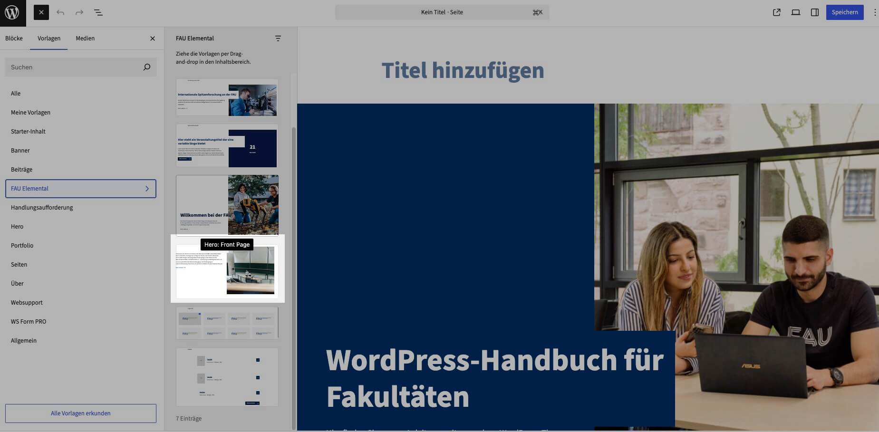The image size is (879, 432).
Task: Click the open-in-new-window icon
Action: pyautogui.click(x=777, y=12)
